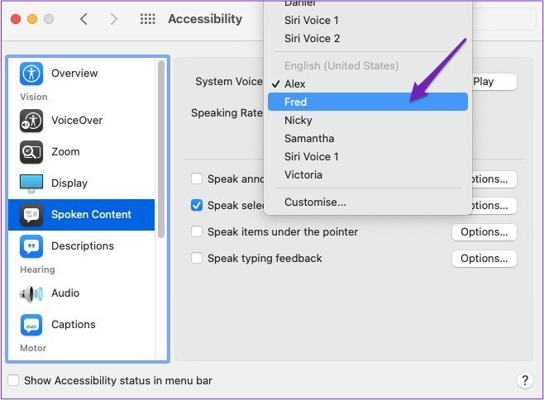This screenshot has height=400, width=544.
Task: Open Options for Speak typing feedback
Action: click(484, 259)
